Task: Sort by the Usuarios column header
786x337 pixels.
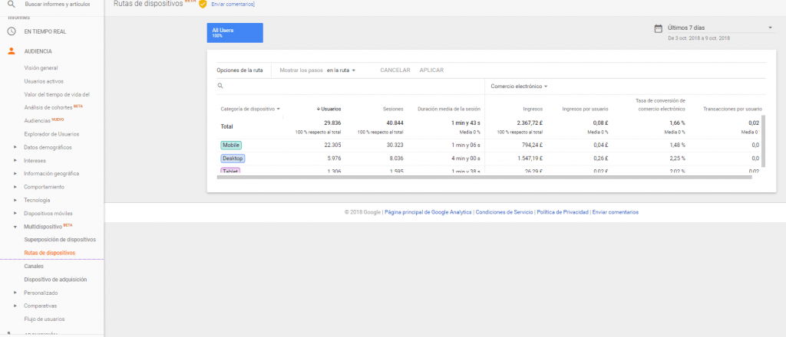Action: [x=329, y=109]
